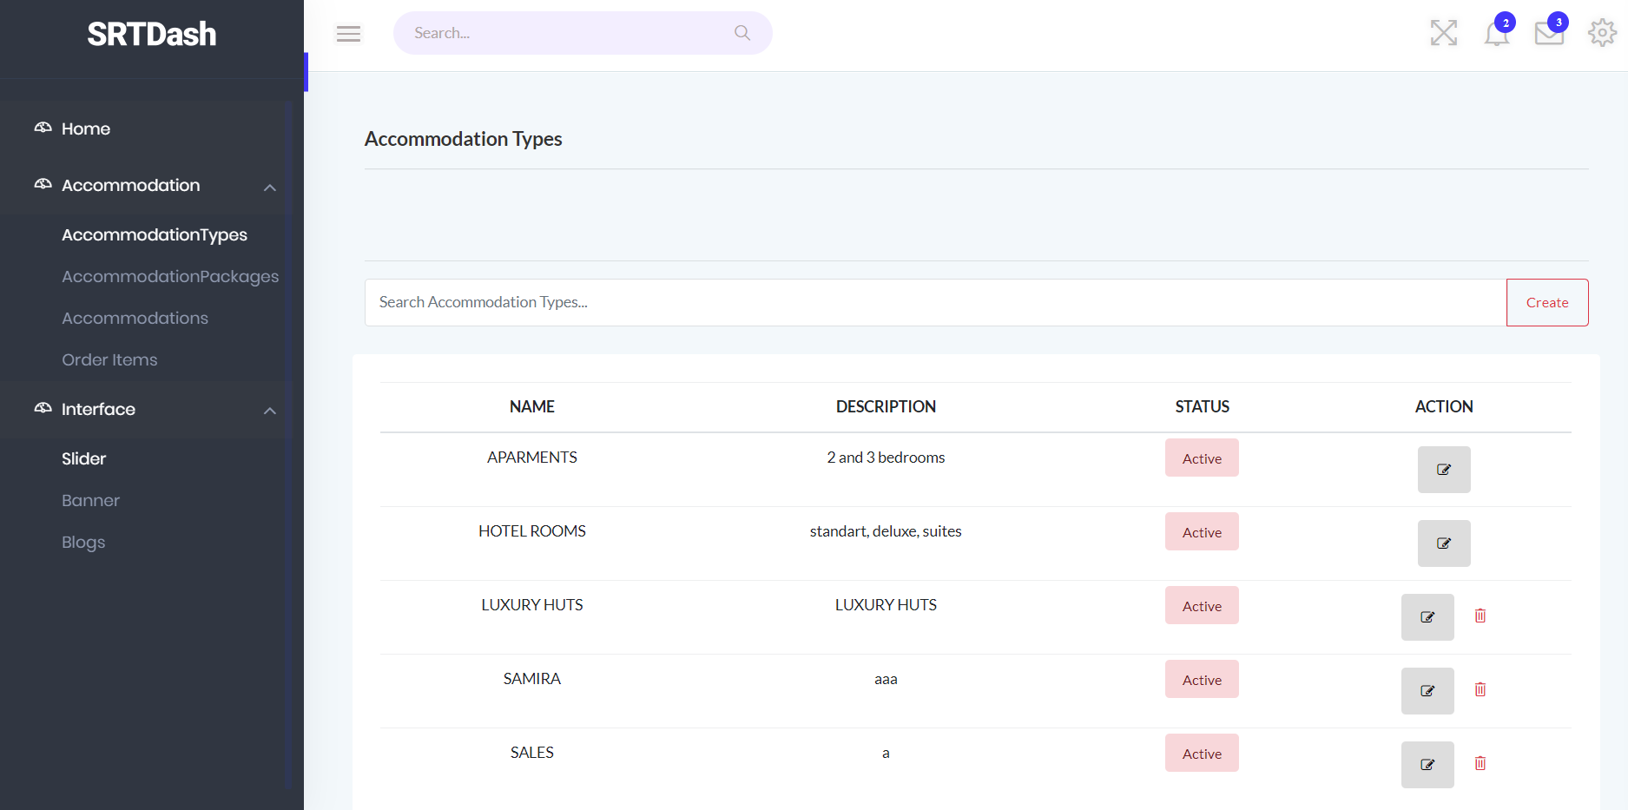The height and width of the screenshot is (810, 1628).
Task: Click the Create button
Action: pyautogui.click(x=1547, y=302)
